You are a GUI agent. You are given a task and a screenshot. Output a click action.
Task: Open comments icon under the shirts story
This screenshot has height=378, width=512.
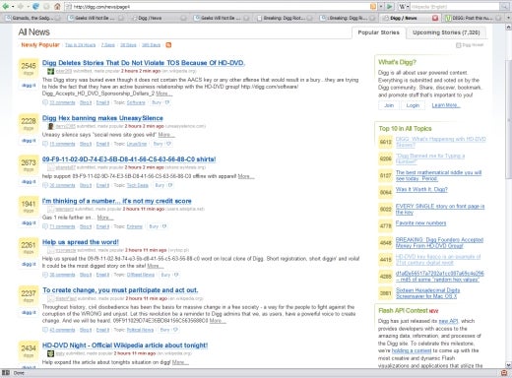[45, 185]
